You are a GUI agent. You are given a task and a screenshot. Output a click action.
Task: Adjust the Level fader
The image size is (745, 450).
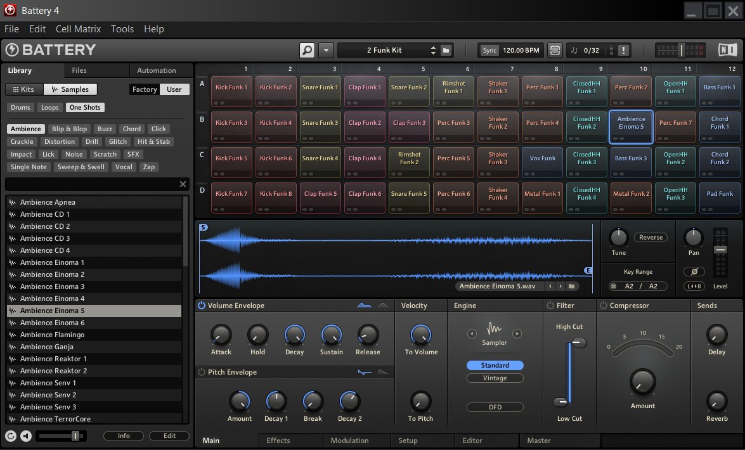720,250
